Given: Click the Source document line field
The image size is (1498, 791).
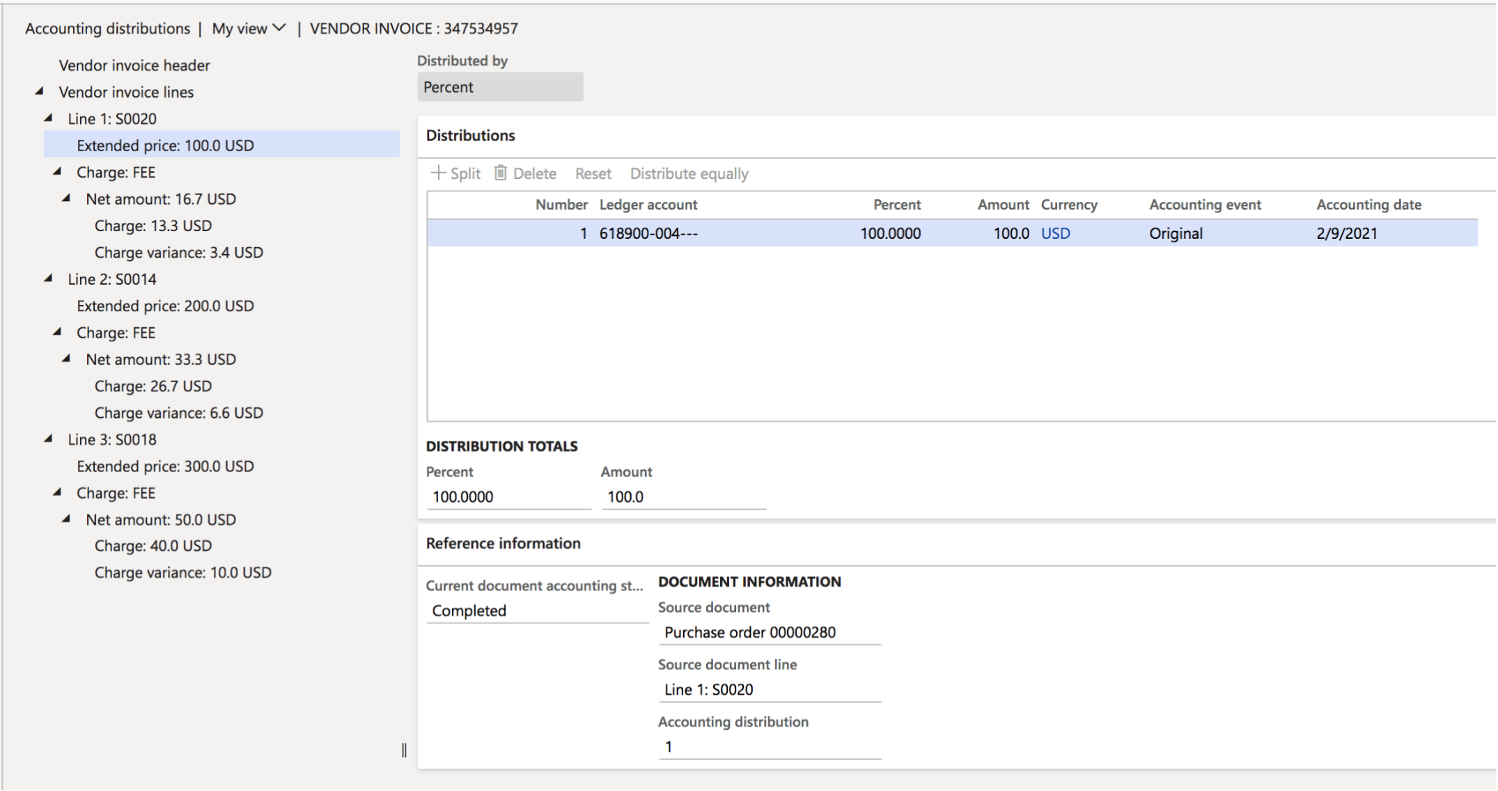Looking at the screenshot, I should (x=770, y=689).
